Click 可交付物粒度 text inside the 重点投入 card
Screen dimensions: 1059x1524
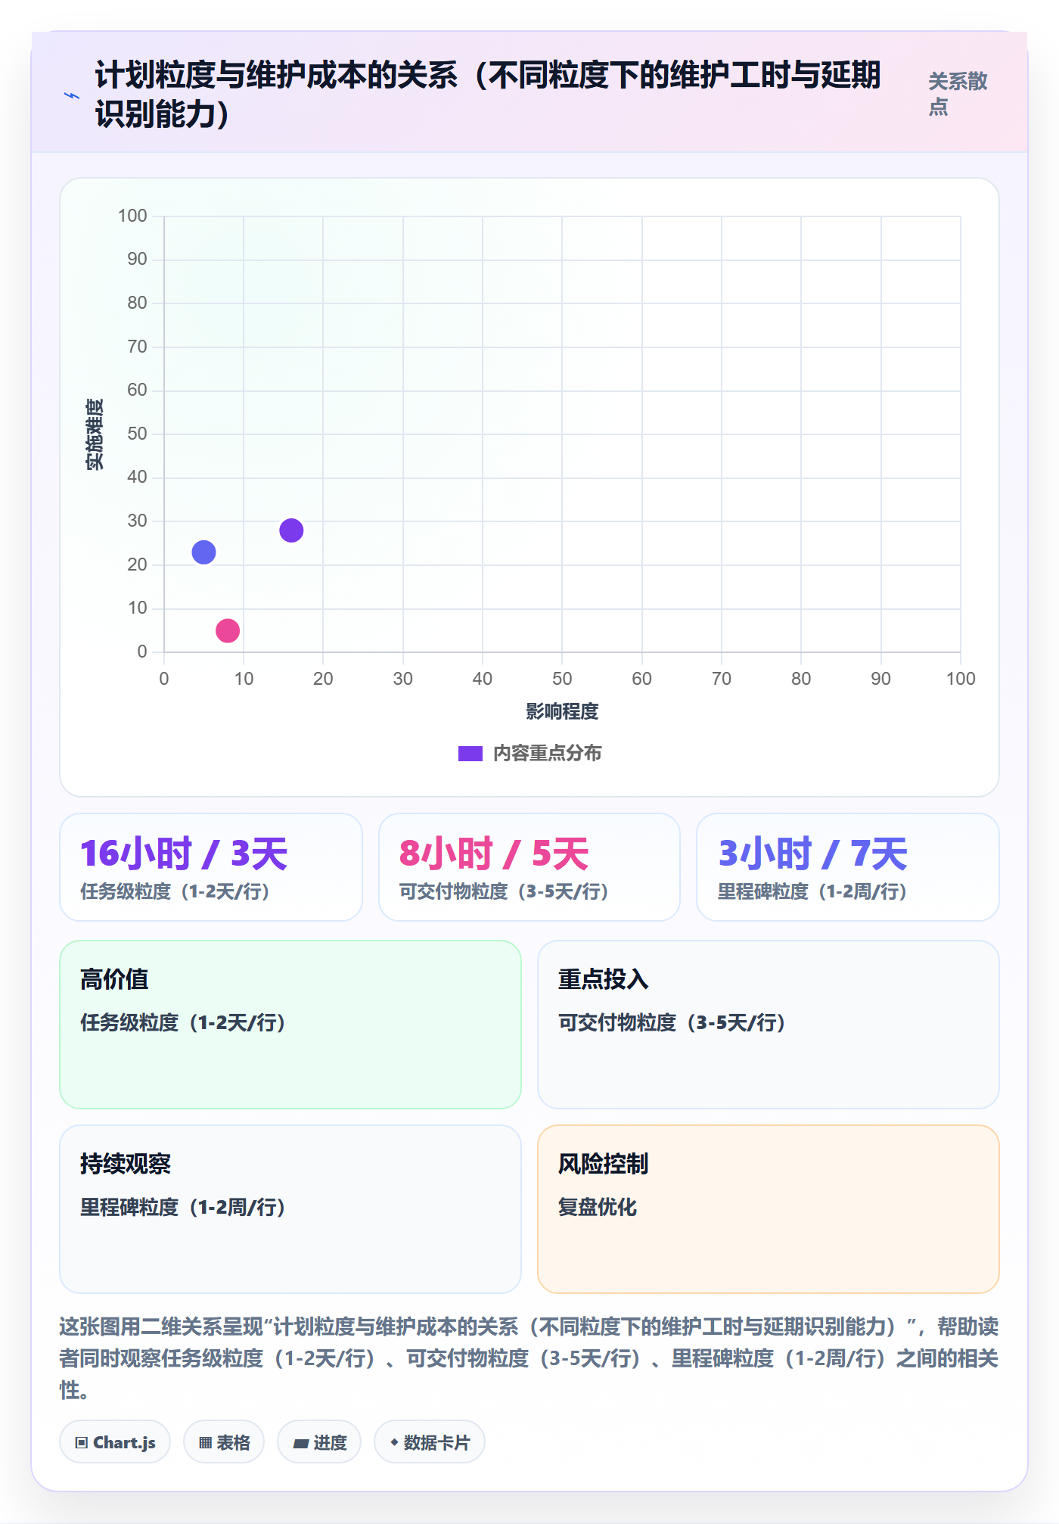[672, 1023]
